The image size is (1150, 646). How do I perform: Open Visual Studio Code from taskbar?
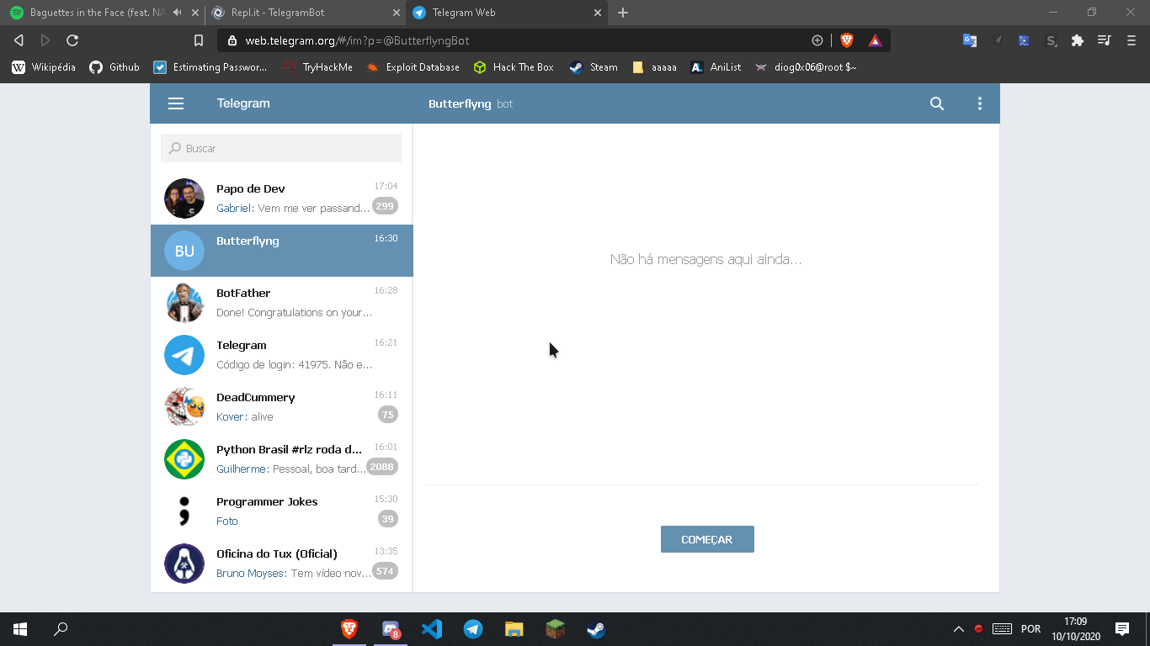point(432,629)
